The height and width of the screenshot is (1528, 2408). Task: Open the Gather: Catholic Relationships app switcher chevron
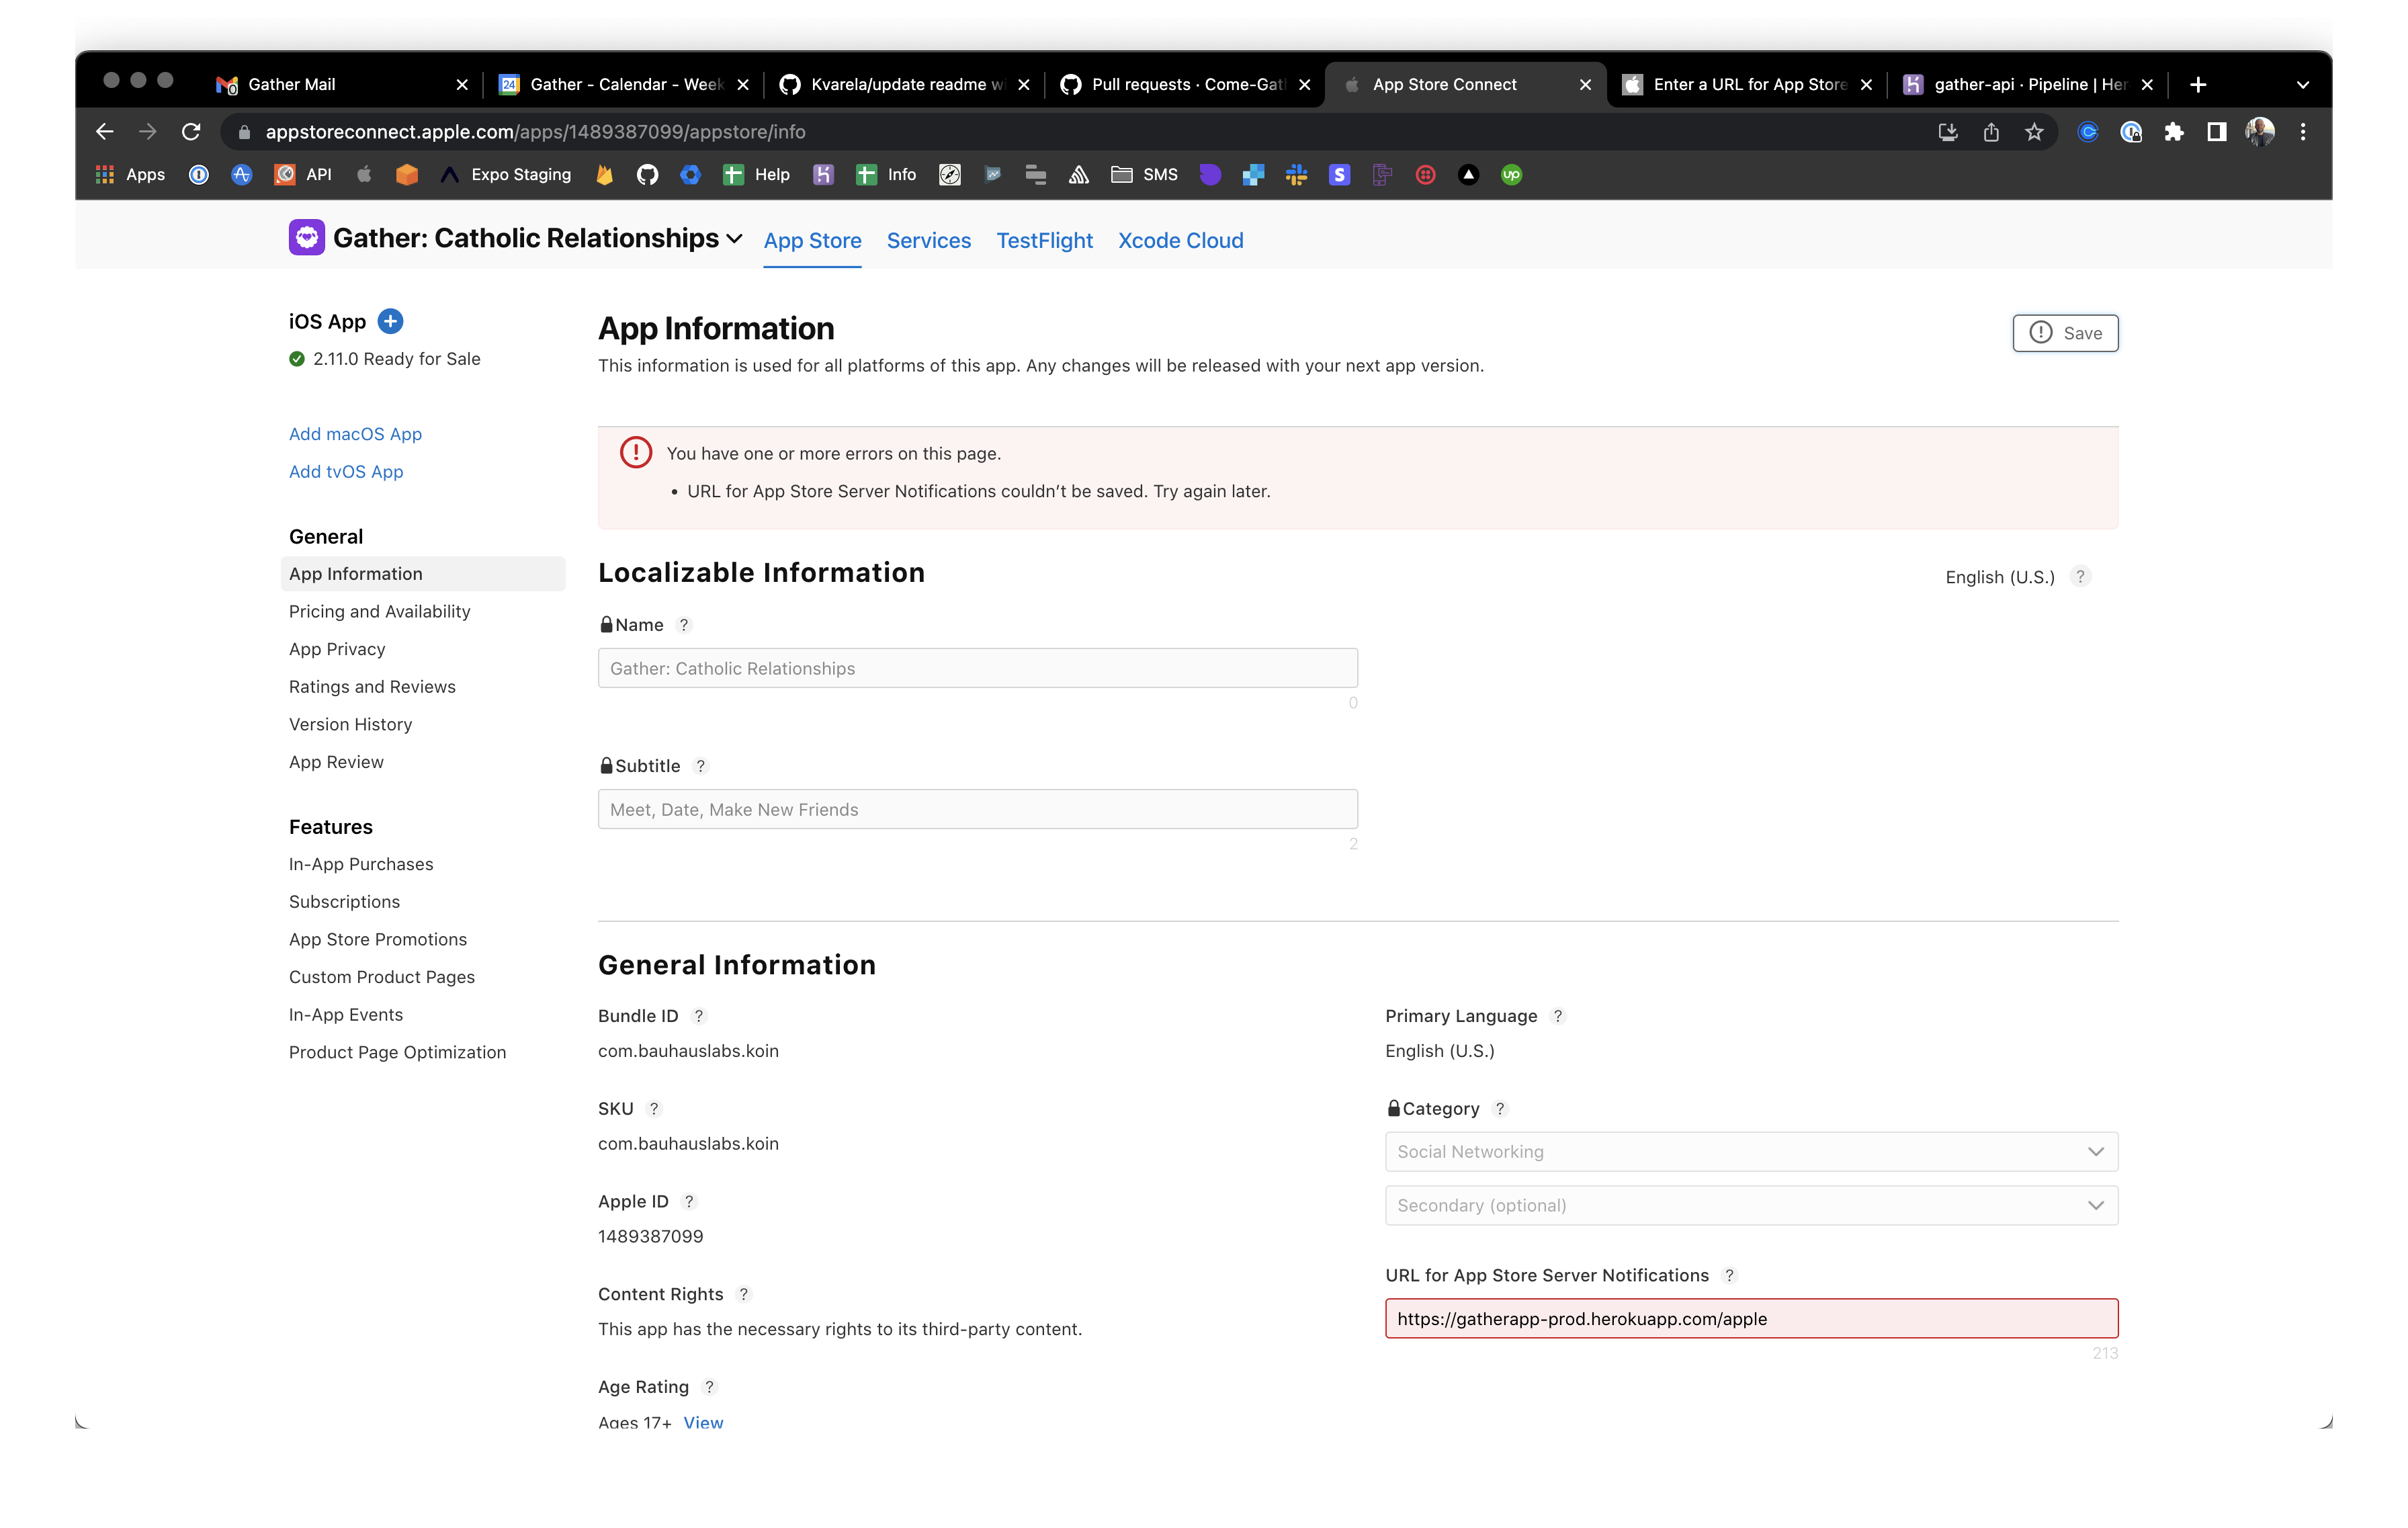pos(735,239)
